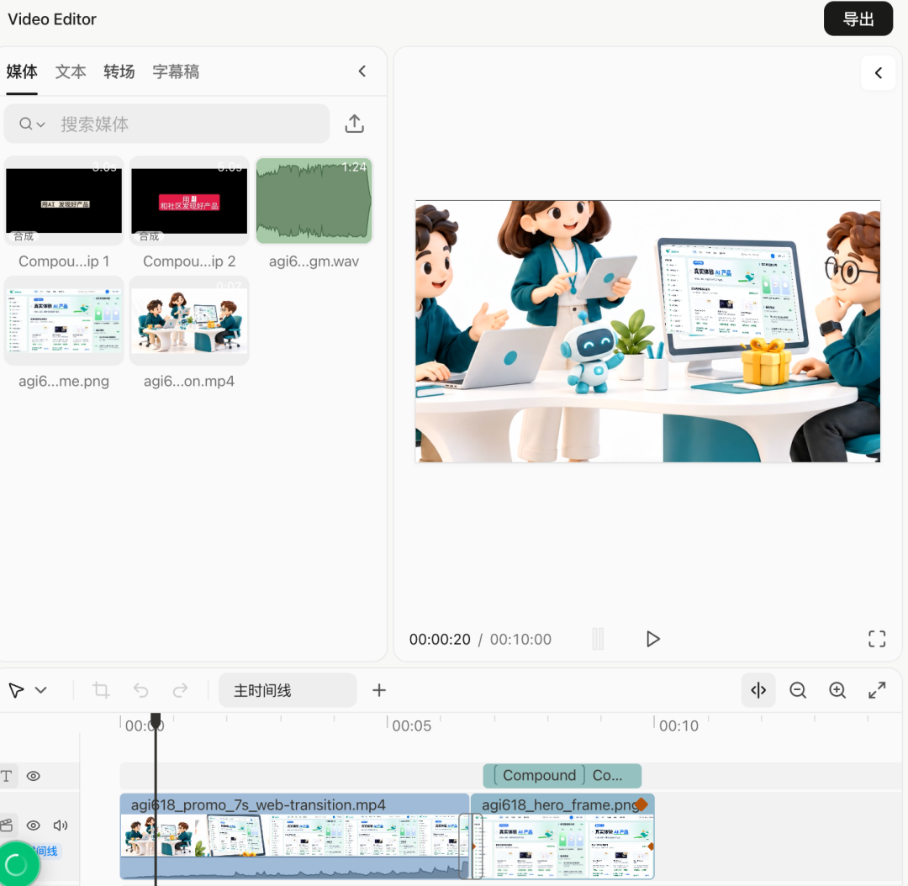Click the green circular loading button

point(16,865)
